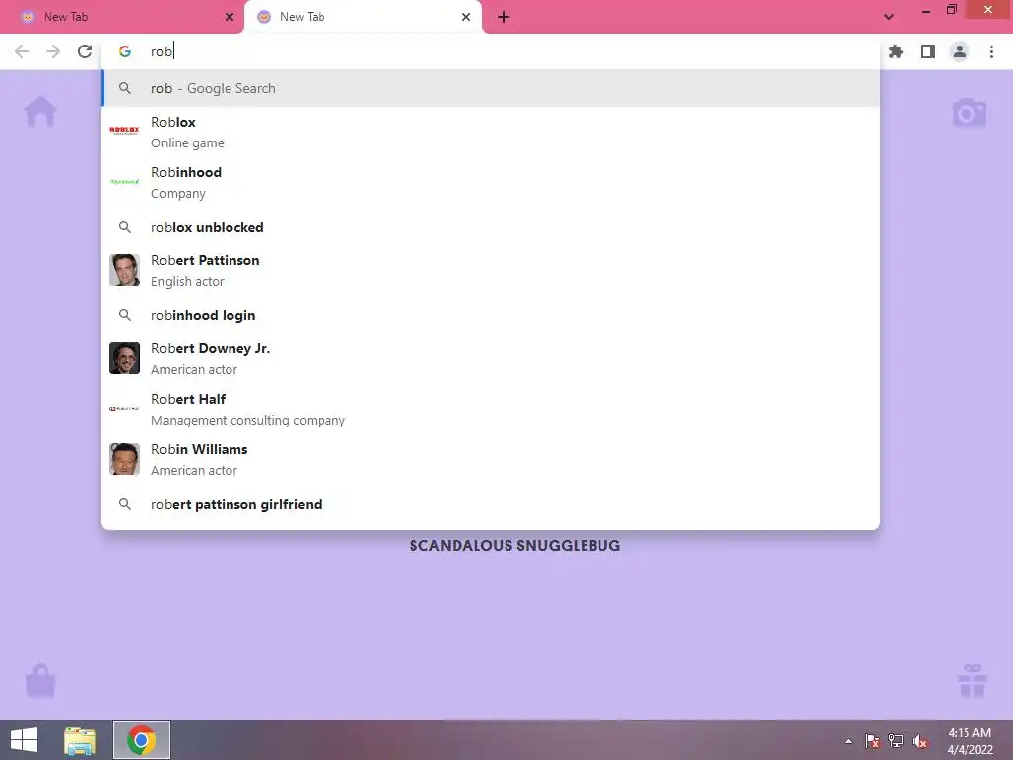The width and height of the screenshot is (1013, 760).
Task: Select Robert Half consulting company suggestion
Action: coord(491,409)
